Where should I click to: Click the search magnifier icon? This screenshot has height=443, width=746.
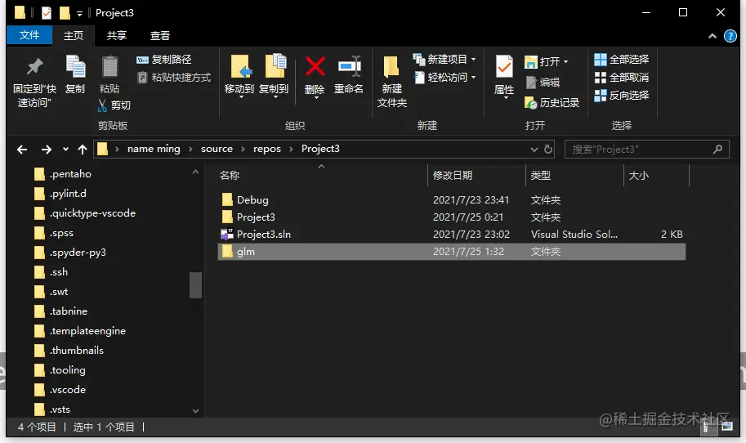click(718, 150)
